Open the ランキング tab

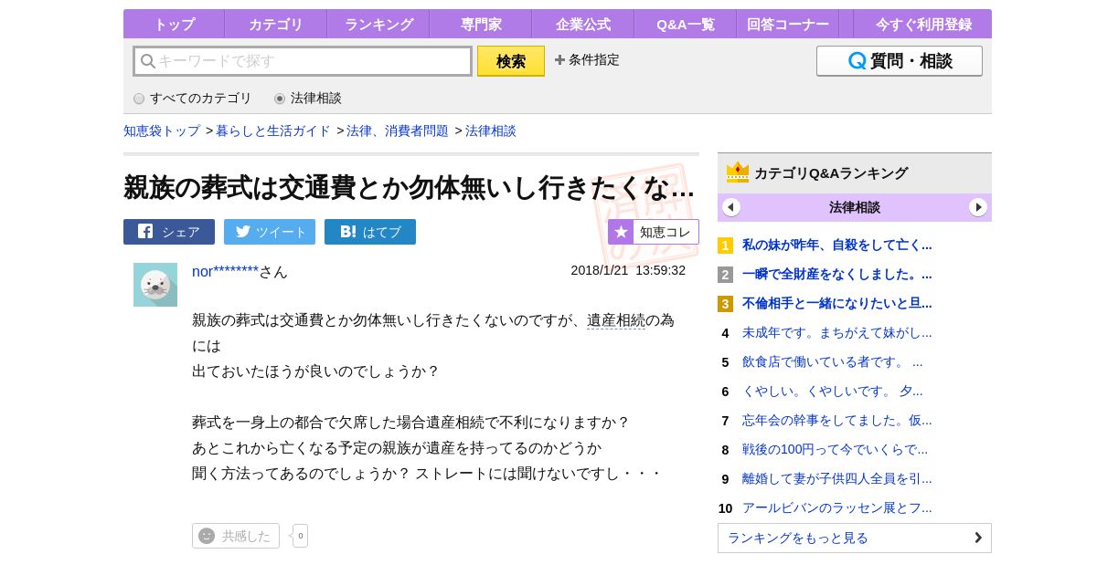click(378, 24)
